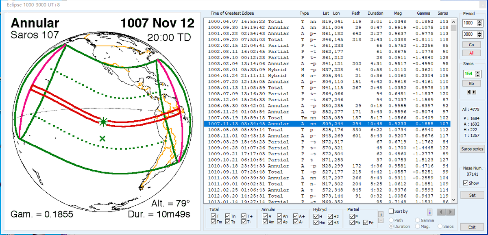Select row '1010.03.18 23:34:33 Annular'

pos(327,166)
